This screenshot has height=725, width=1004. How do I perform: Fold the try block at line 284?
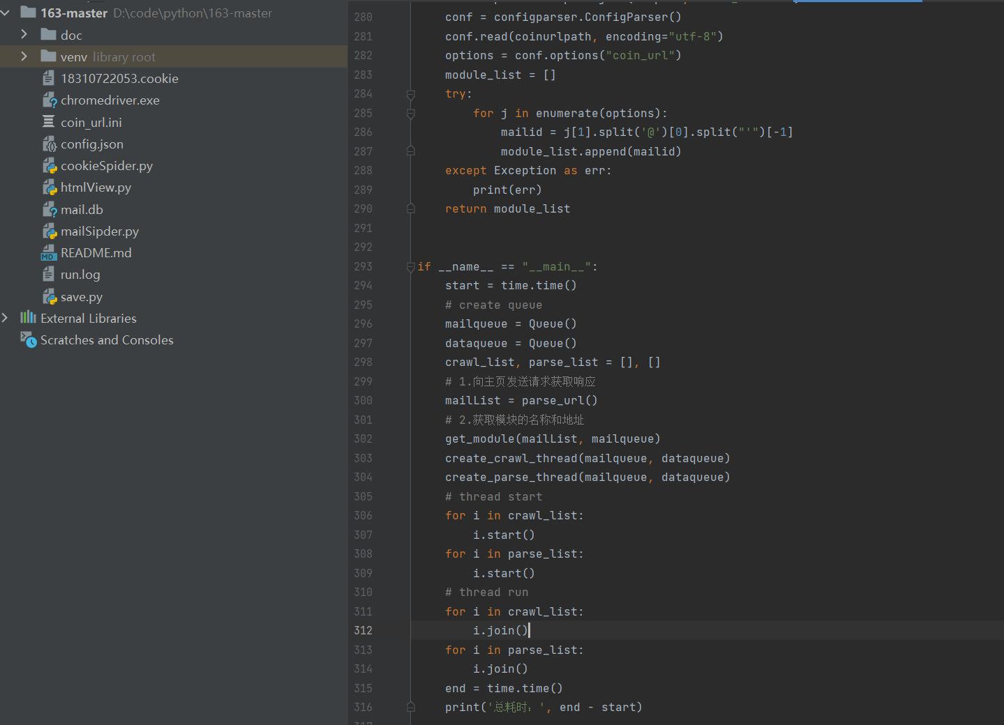click(x=411, y=94)
